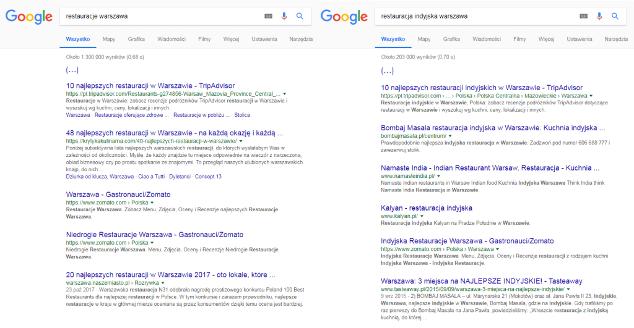
Task: Open 'Restauracje oferujące zdrowe ...' sitelink
Action: (x=131, y=115)
